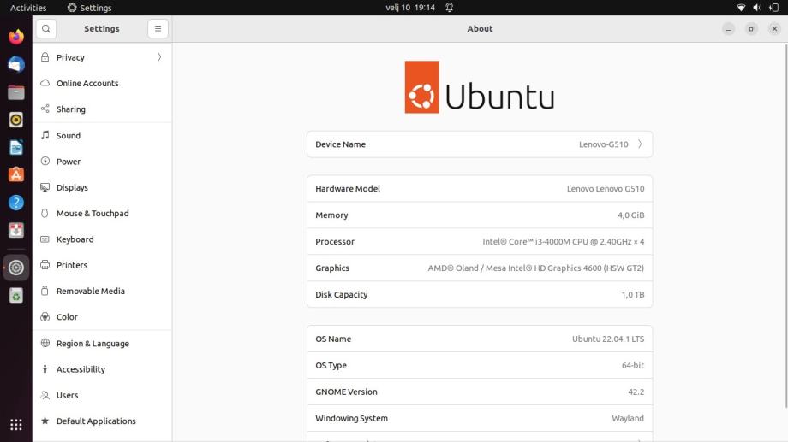The image size is (788, 442).
Task: Show Applications grid from dock
Action: [16, 424]
